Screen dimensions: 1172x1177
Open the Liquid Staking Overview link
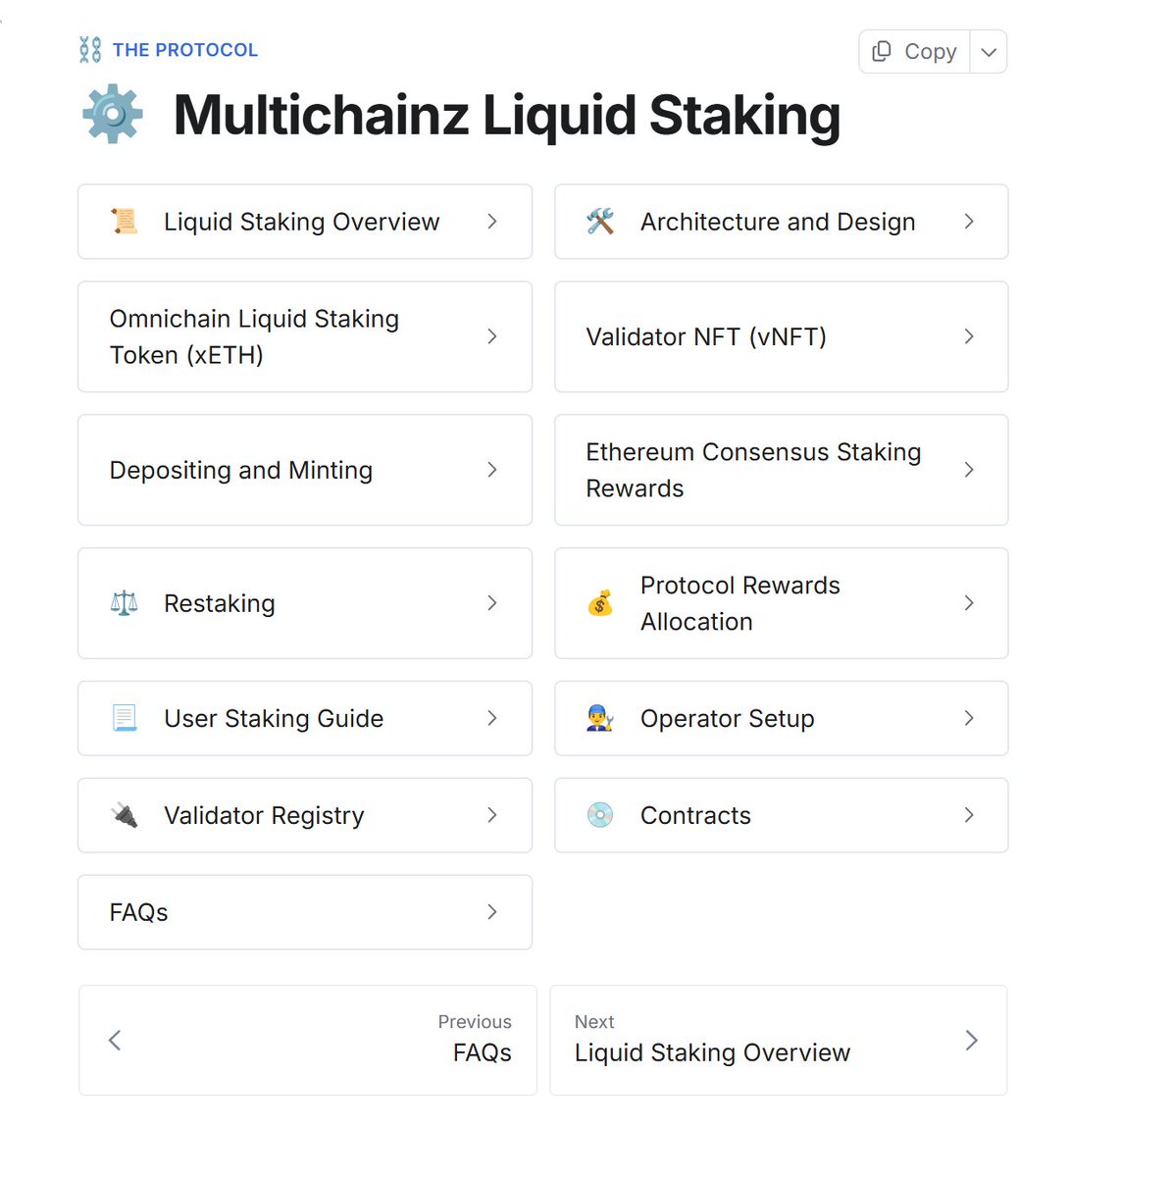[305, 222]
